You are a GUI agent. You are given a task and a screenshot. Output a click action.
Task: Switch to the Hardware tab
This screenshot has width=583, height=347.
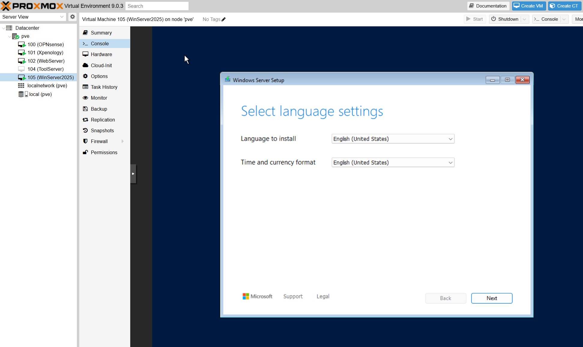(101, 54)
